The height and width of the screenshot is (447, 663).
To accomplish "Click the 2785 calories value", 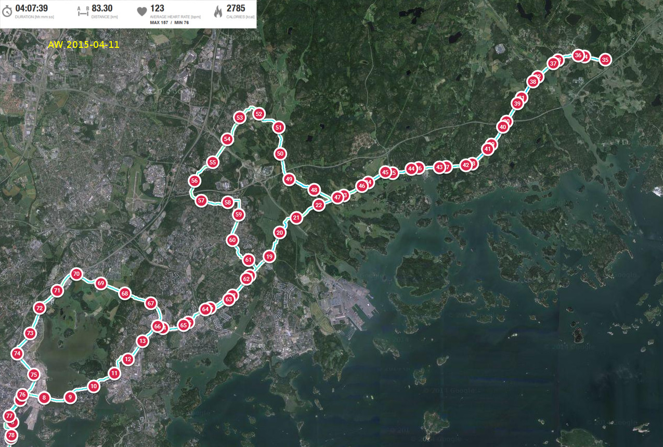I will [236, 8].
